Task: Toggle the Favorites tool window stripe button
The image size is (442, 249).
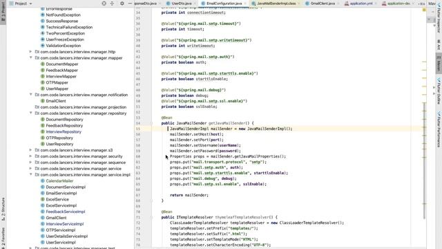Action: (3, 238)
